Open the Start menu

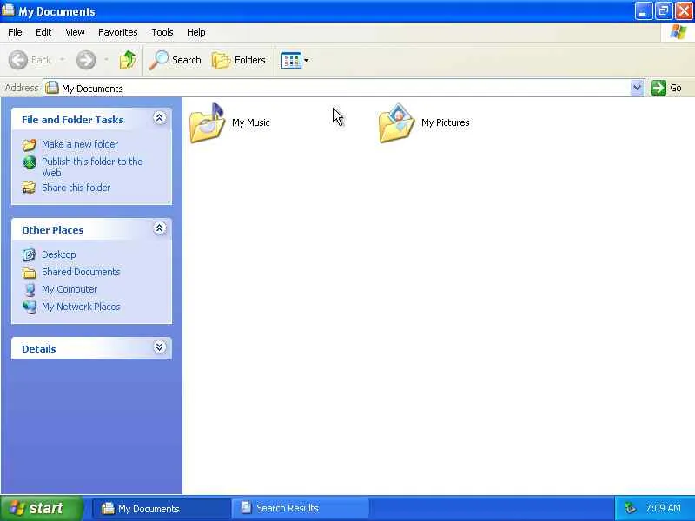[42, 508]
